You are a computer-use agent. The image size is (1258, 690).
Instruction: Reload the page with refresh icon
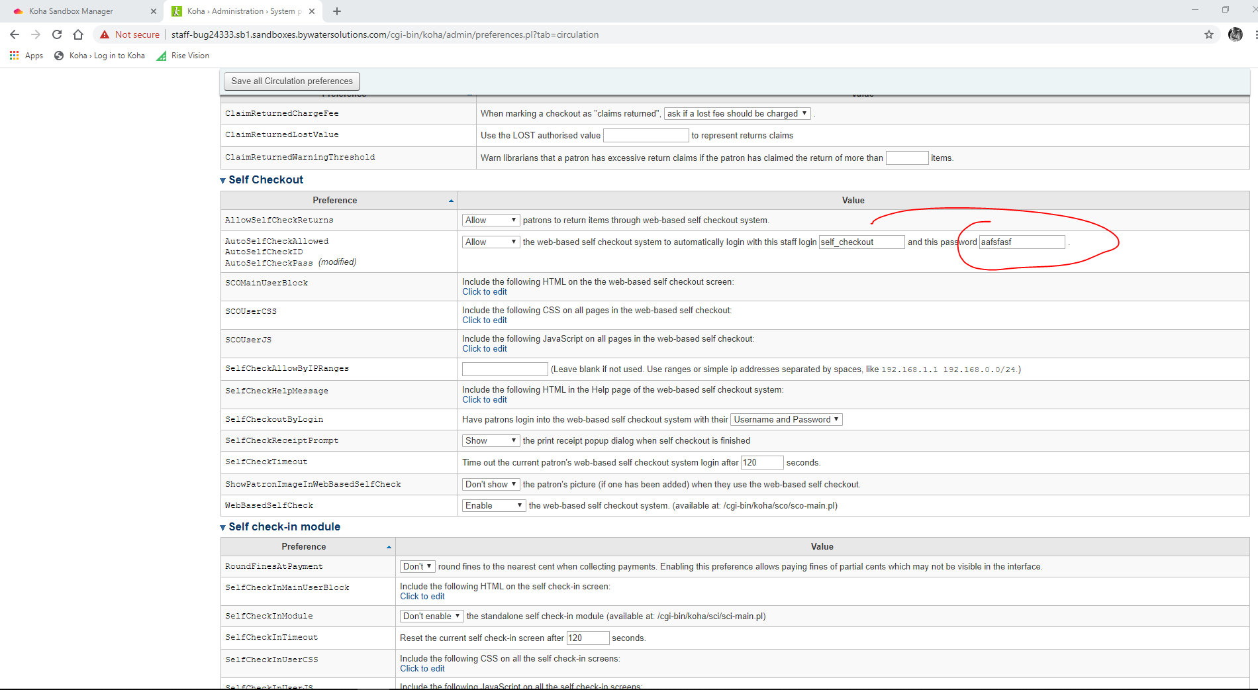coord(57,34)
